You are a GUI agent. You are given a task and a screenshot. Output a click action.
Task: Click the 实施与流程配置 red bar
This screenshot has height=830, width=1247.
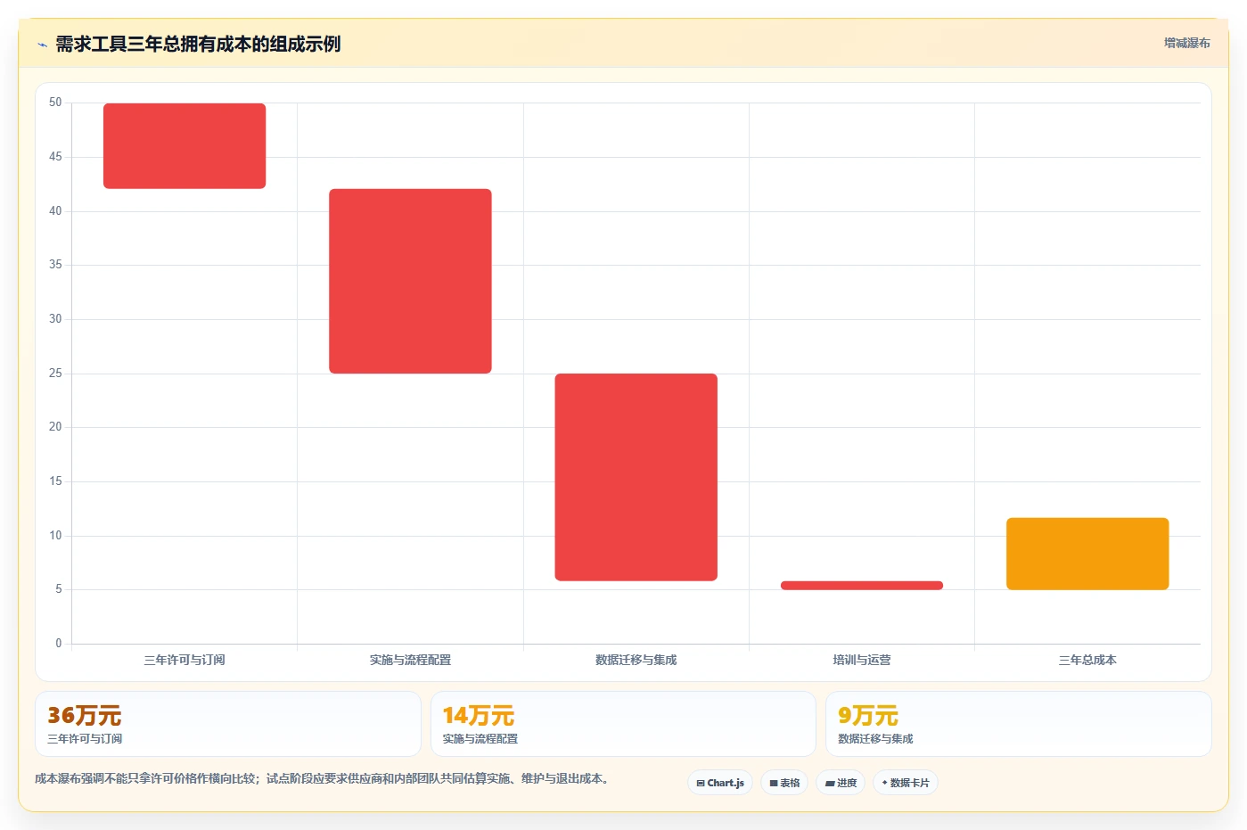[410, 281]
